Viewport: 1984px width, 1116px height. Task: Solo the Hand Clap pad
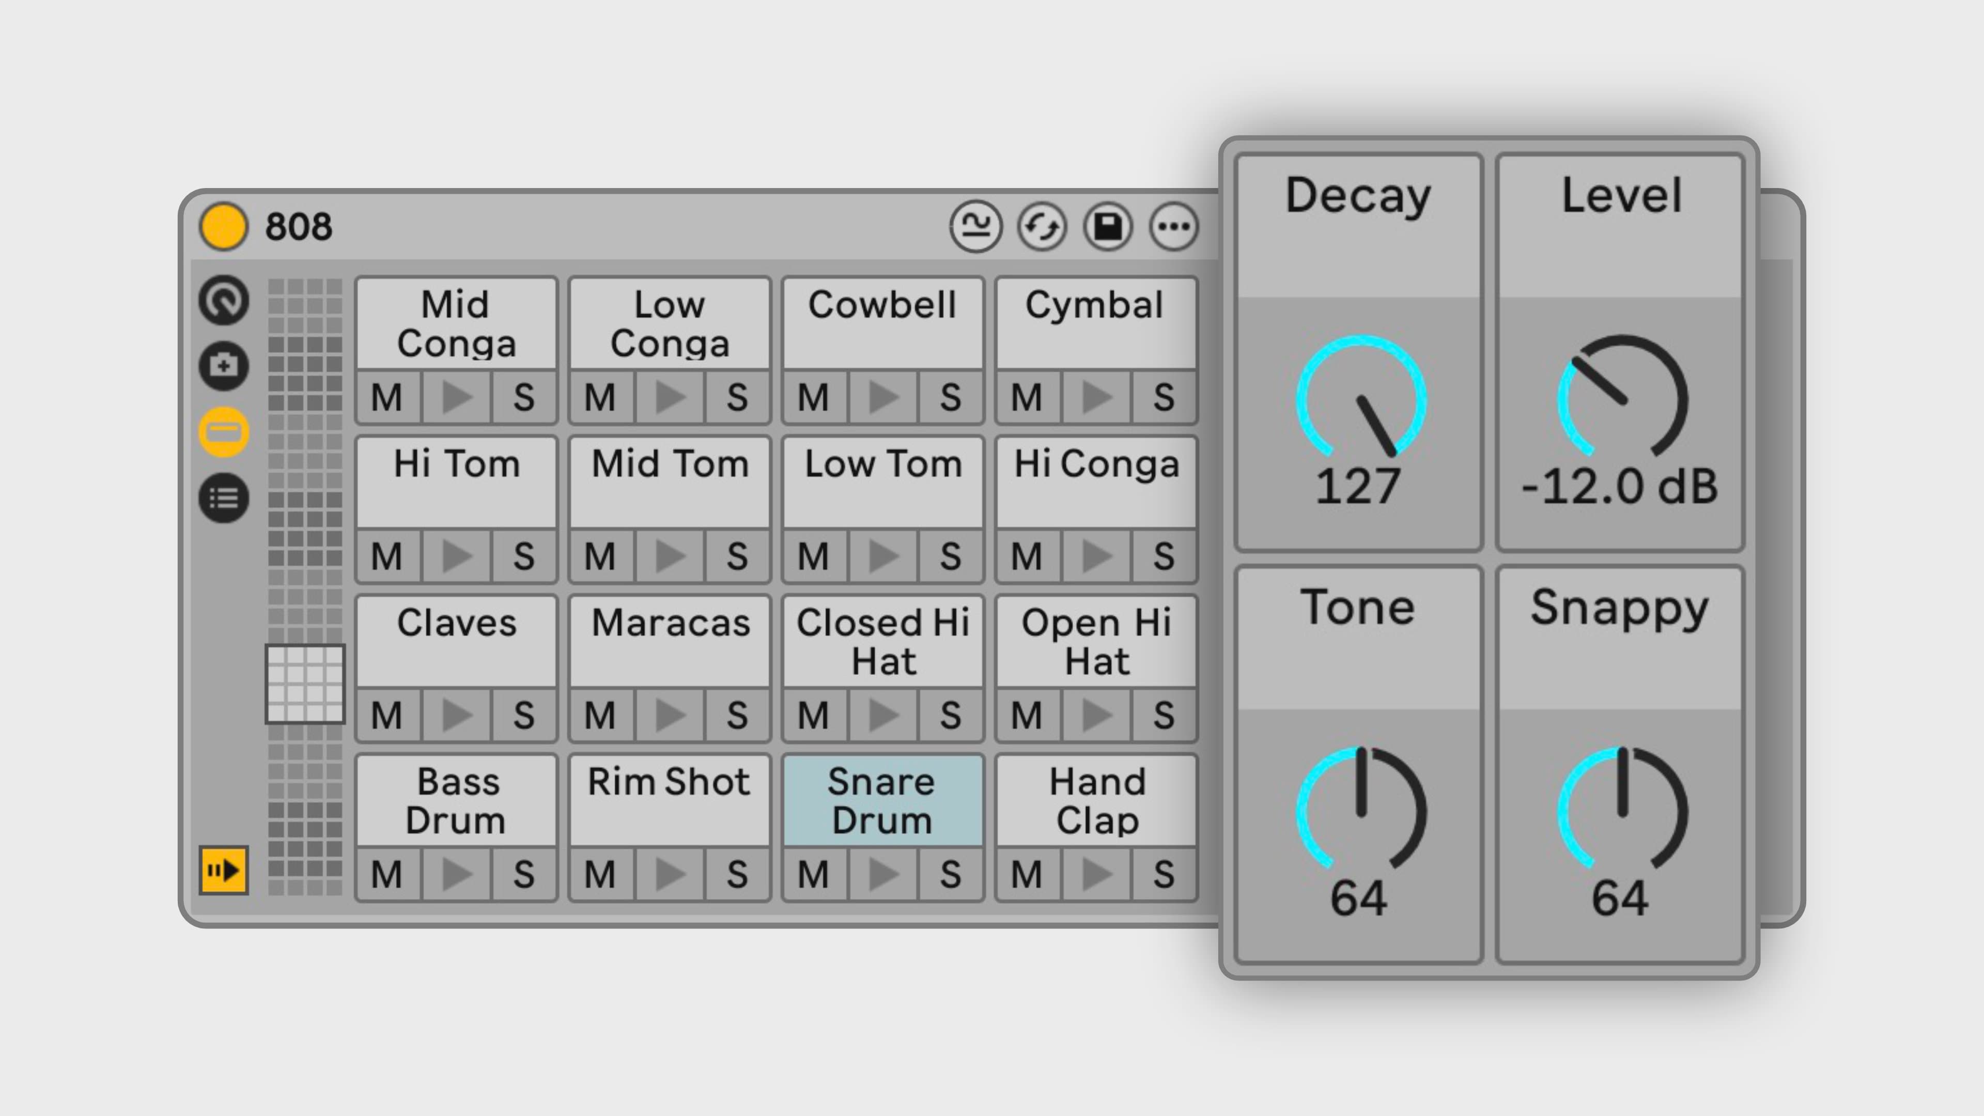click(x=1164, y=874)
